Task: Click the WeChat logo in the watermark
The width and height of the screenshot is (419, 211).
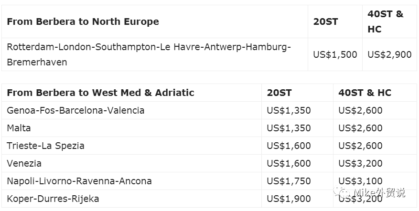Action: [344, 192]
